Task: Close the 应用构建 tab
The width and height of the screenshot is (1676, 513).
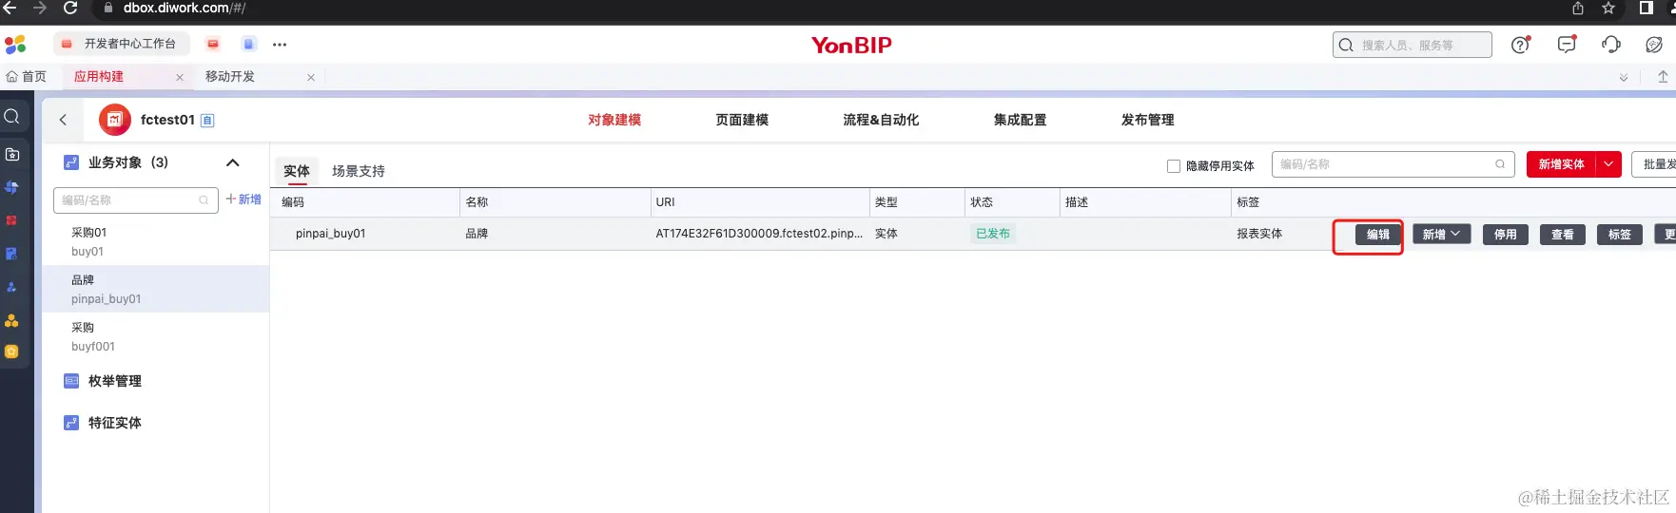Action: pyautogui.click(x=180, y=78)
